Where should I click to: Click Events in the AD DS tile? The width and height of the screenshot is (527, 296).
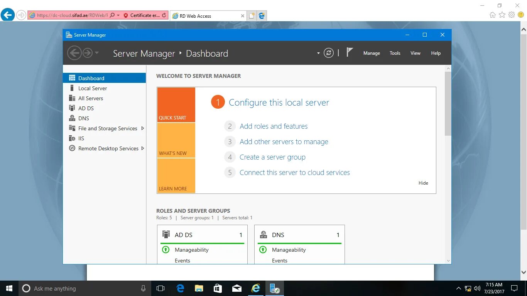coord(182,261)
